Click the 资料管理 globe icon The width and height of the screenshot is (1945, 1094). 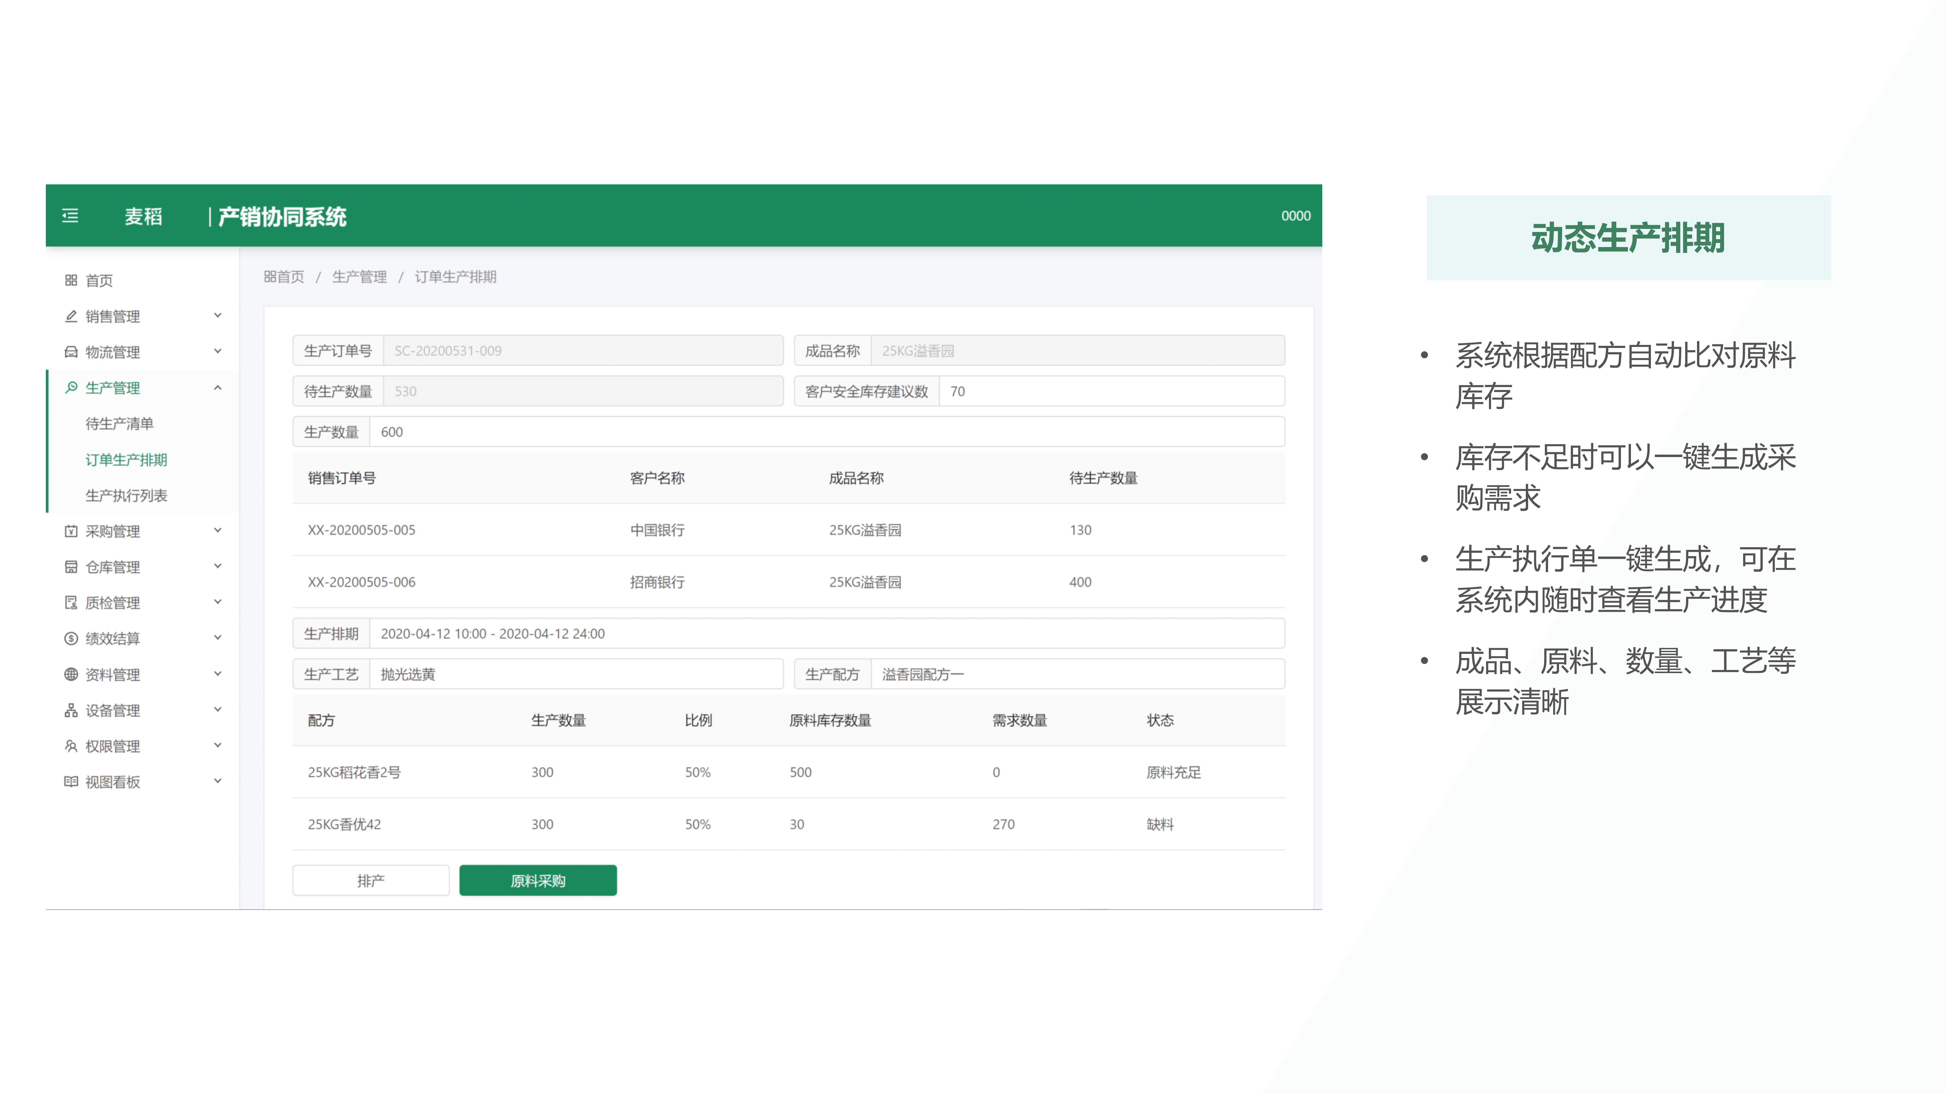71,674
